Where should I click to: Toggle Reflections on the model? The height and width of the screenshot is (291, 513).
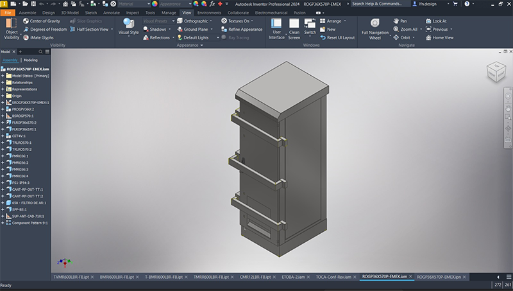156,38
